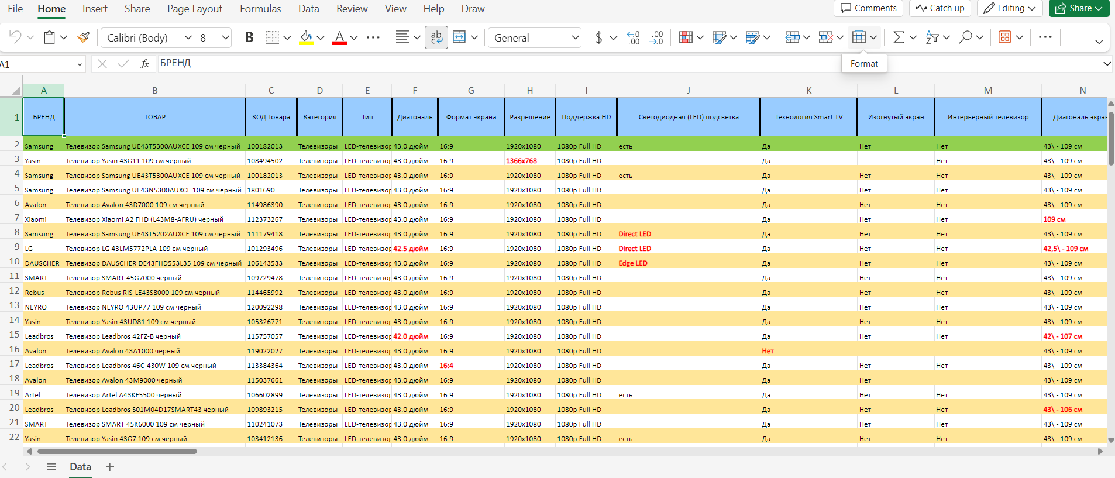Click the formula bar input field
Viewport: 1115px width, 478px height.
tap(628, 63)
